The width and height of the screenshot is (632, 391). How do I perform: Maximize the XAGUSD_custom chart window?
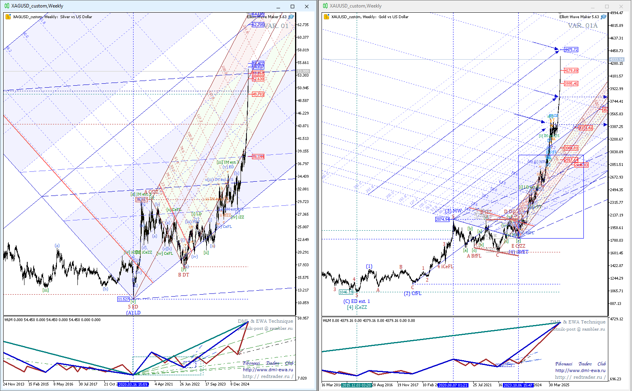click(292, 6)
